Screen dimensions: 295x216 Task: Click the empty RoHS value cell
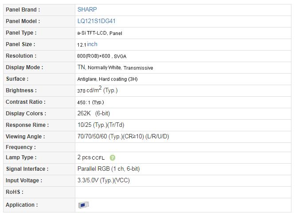[182, 192]
